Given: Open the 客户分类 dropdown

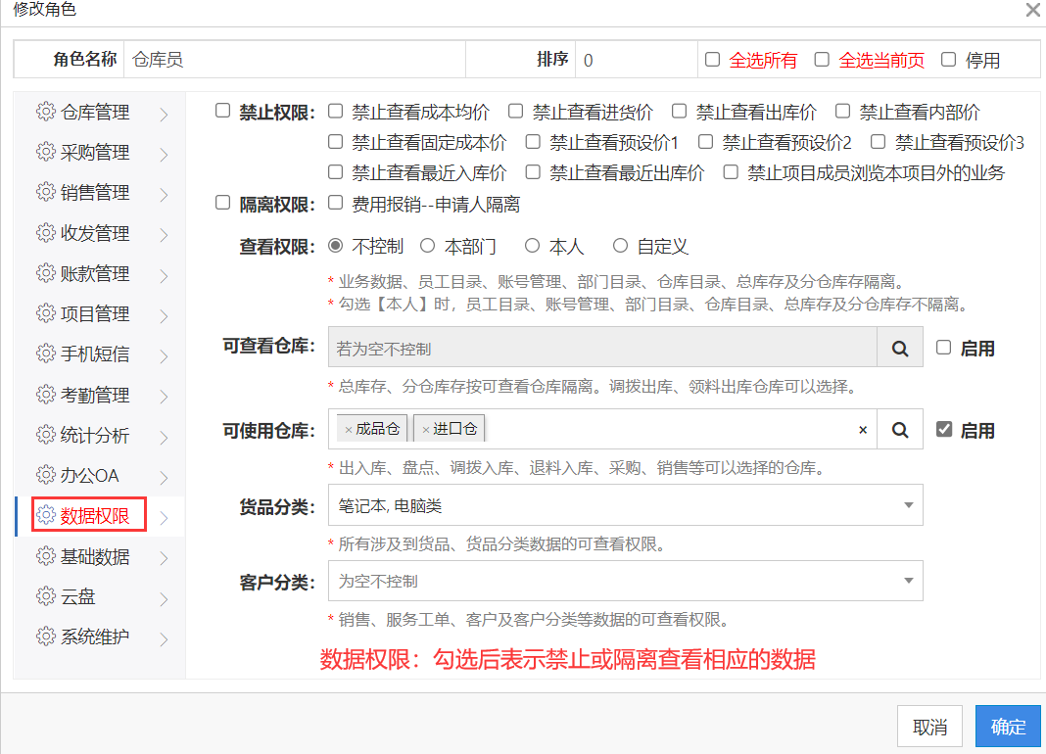Looking at the screenshot, I should click(x=626, y=581).
